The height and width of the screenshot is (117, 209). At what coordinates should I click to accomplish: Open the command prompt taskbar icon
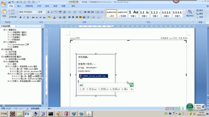coord(51,114)
